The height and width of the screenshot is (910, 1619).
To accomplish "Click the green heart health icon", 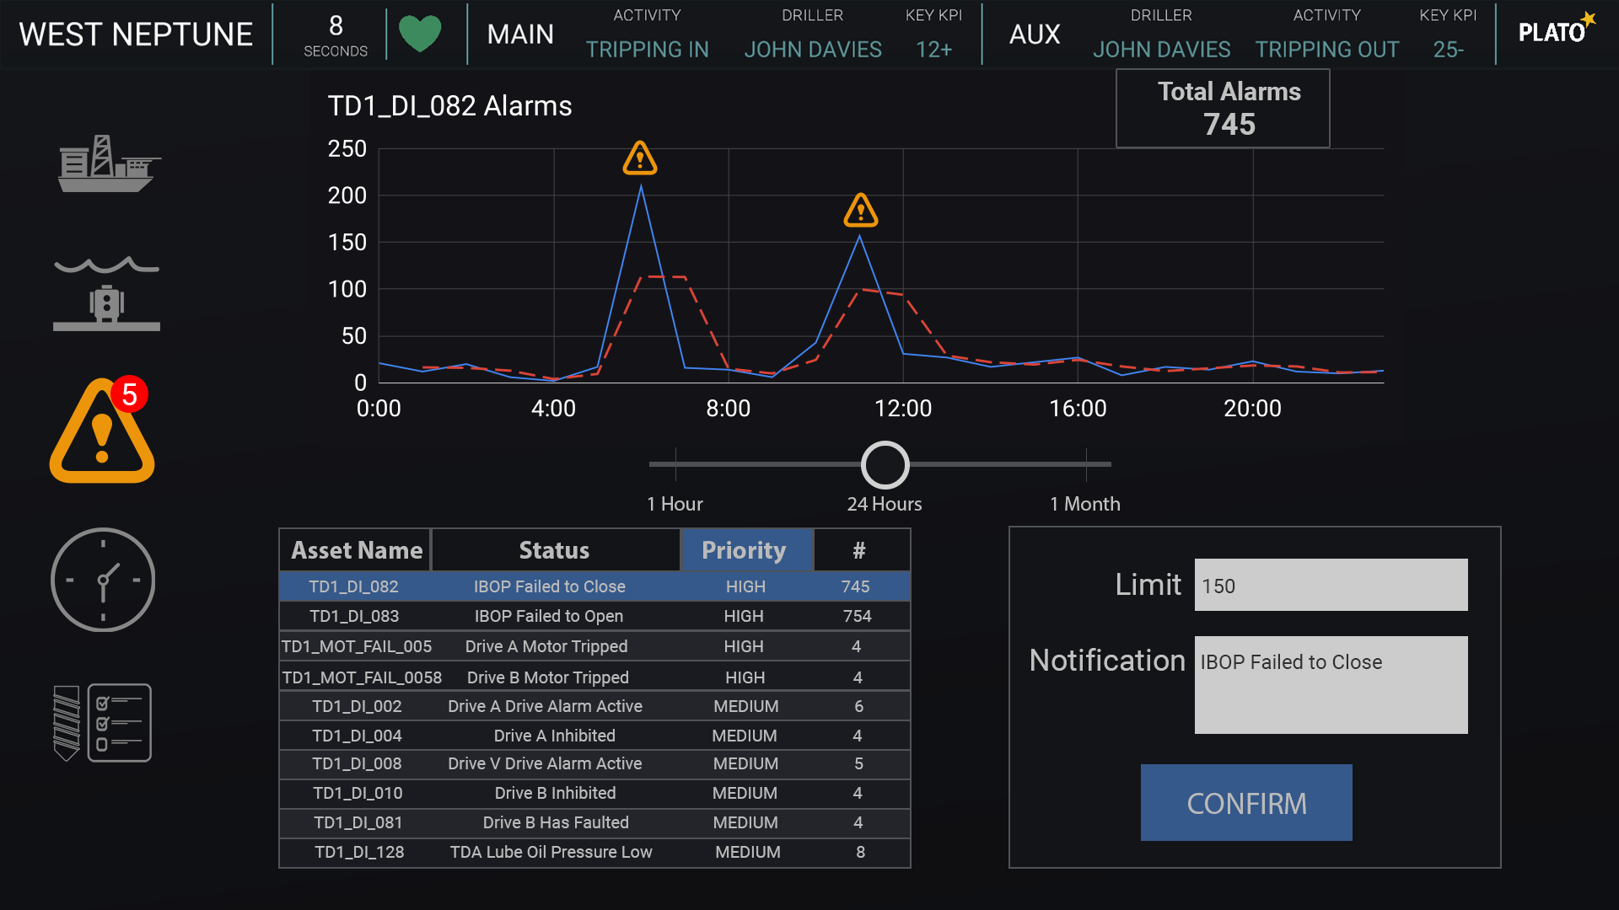I will (x=419, y=34).
